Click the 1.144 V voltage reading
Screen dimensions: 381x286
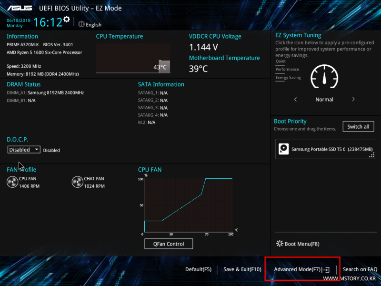coord(204,47)
